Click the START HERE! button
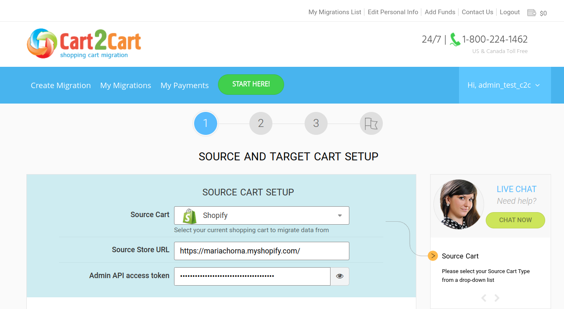564x309 pixels. click(x=251, y=84)
